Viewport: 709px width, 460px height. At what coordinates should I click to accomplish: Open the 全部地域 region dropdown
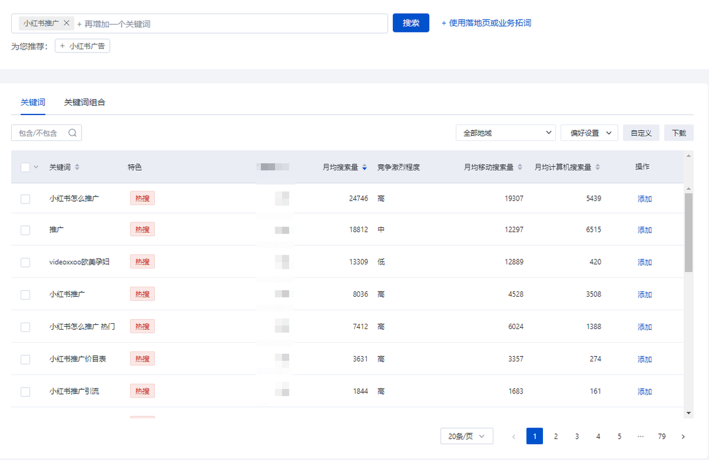point(505,133)
